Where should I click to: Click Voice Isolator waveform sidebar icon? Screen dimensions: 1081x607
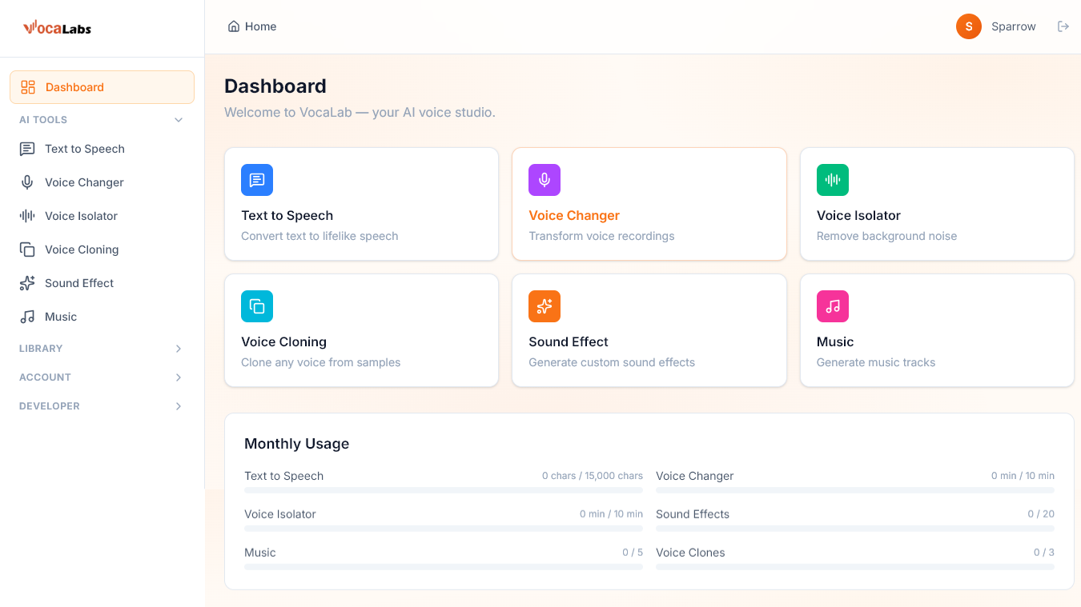tap(27, 216)
